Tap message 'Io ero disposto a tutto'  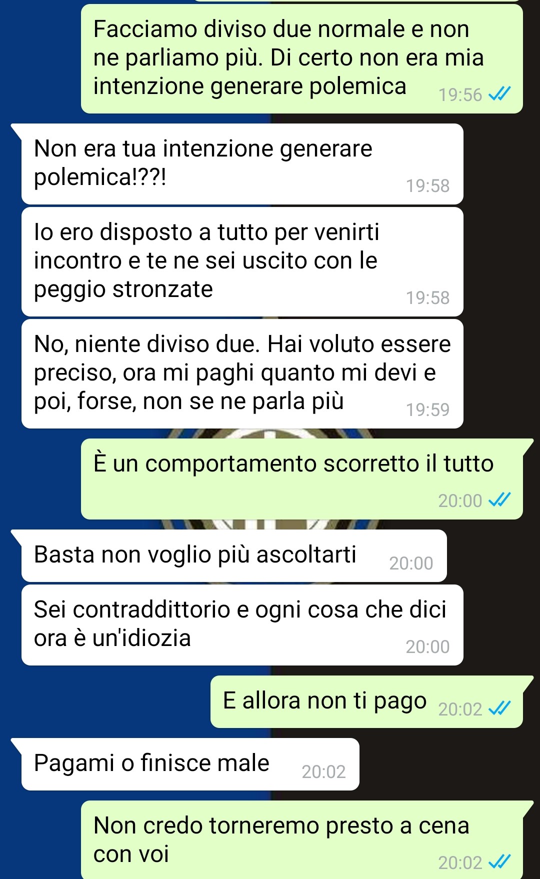[x=242, y=262]
